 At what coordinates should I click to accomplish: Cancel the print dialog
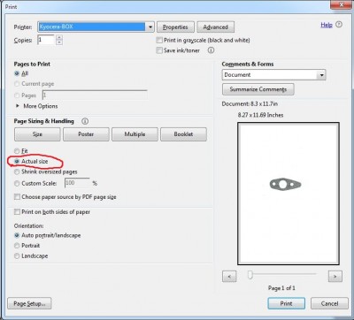329,303
